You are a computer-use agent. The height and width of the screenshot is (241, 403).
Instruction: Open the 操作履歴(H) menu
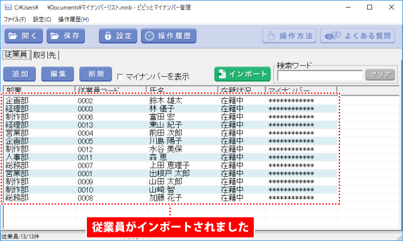(x=74, y=20)
